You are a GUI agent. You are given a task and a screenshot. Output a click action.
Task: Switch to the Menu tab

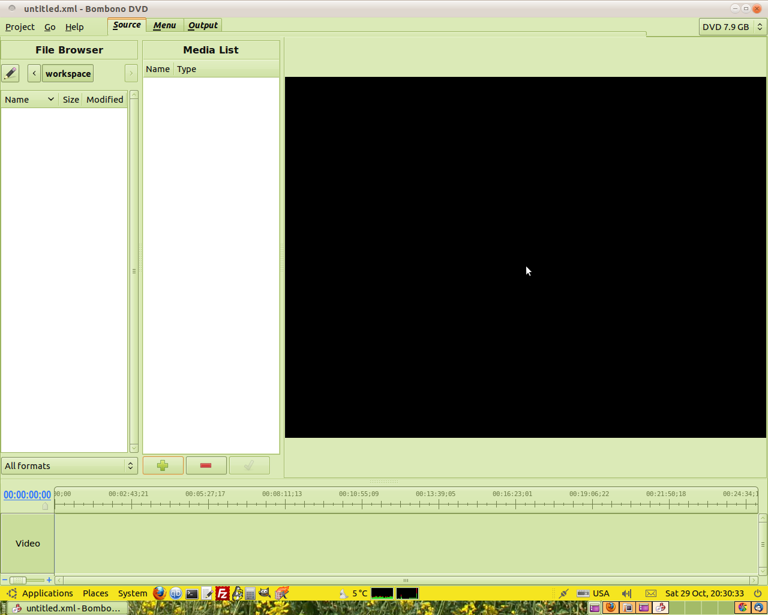pos(164,25)
